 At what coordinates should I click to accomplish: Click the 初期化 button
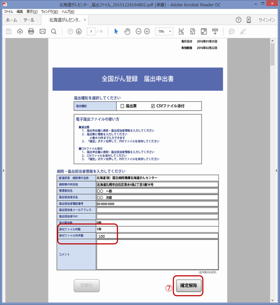[x=87, y=285]
